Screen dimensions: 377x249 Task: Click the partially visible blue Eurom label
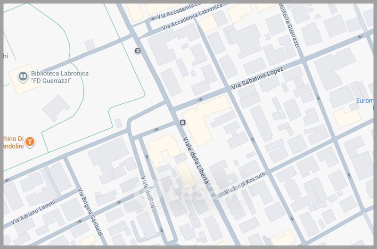[x=366, y=101]
